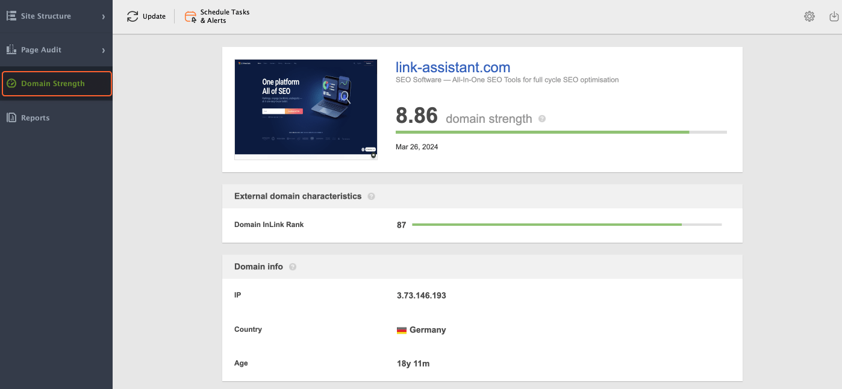Open the Reports section label
Viewport: 842px width, 389px height.
(36, 118)
